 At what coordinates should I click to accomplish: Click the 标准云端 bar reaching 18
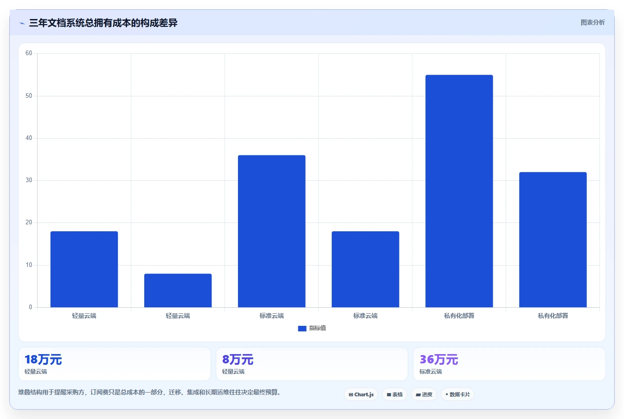tap(365, 269)
